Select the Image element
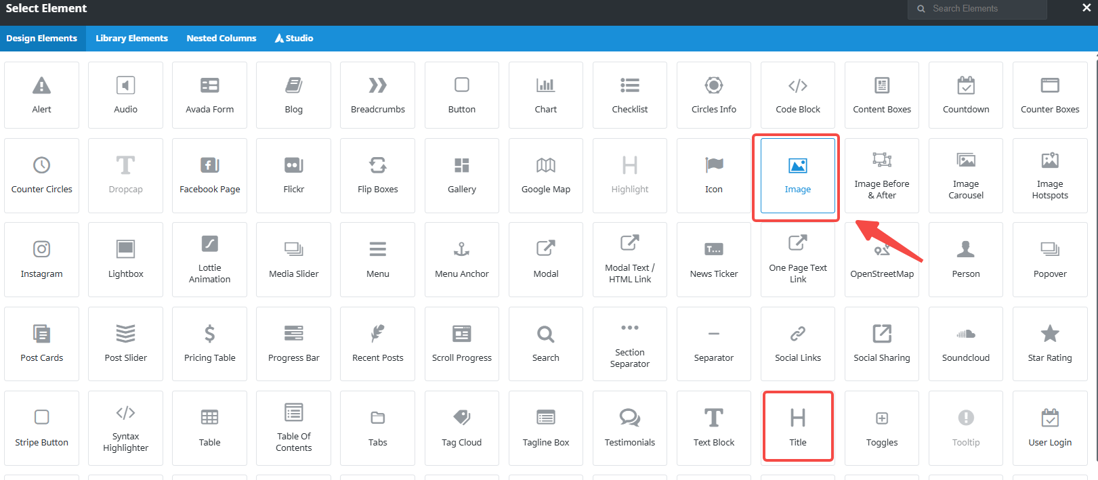 point(797,176)
